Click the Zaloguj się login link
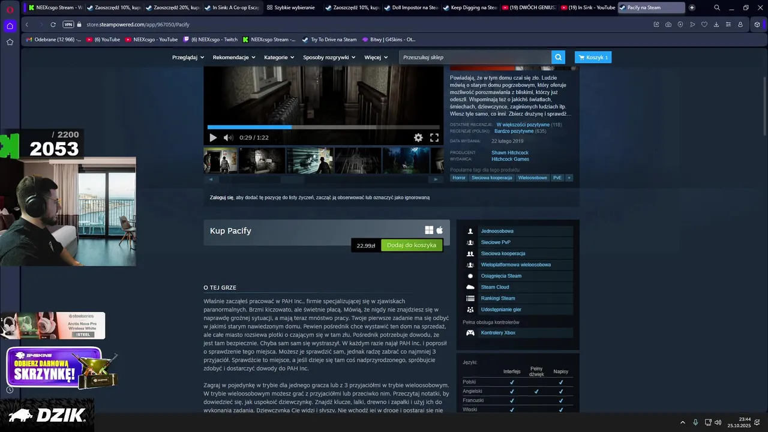768x432 pixels. point(221,197)
